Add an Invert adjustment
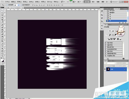The height and width of the screenshot is (99, 129). [109, 39]
